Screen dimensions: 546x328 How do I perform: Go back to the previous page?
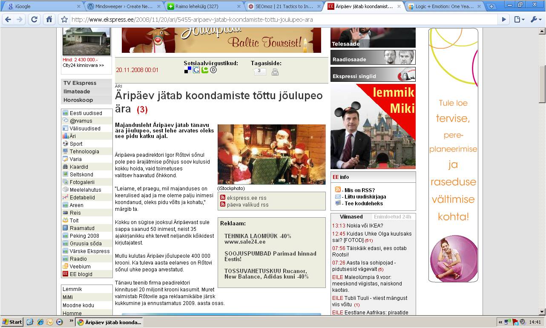coord(8,19)
